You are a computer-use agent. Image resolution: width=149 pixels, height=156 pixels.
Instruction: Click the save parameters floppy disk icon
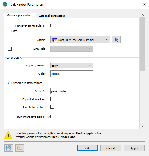pos(9,148)
